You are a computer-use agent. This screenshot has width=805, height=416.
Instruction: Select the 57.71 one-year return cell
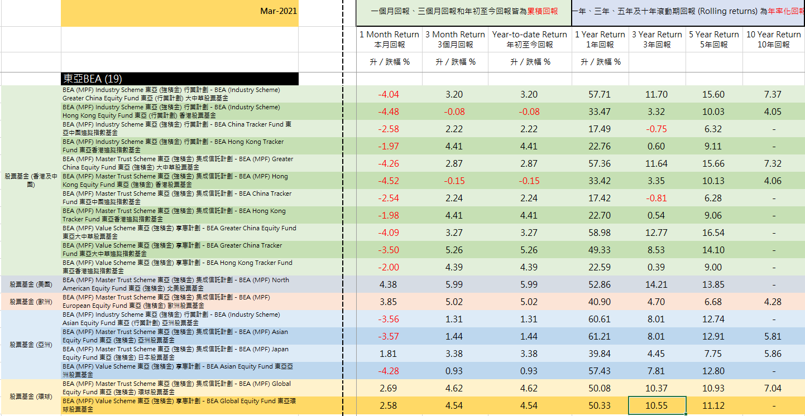pyautogui.click(x=600, y=94)
